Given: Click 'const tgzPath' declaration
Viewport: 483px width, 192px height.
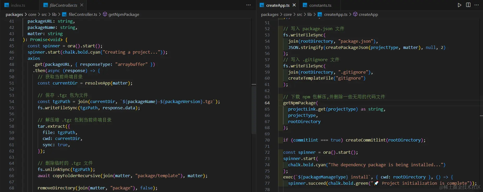Looking at the screenshot, I should tap(54, 102).
